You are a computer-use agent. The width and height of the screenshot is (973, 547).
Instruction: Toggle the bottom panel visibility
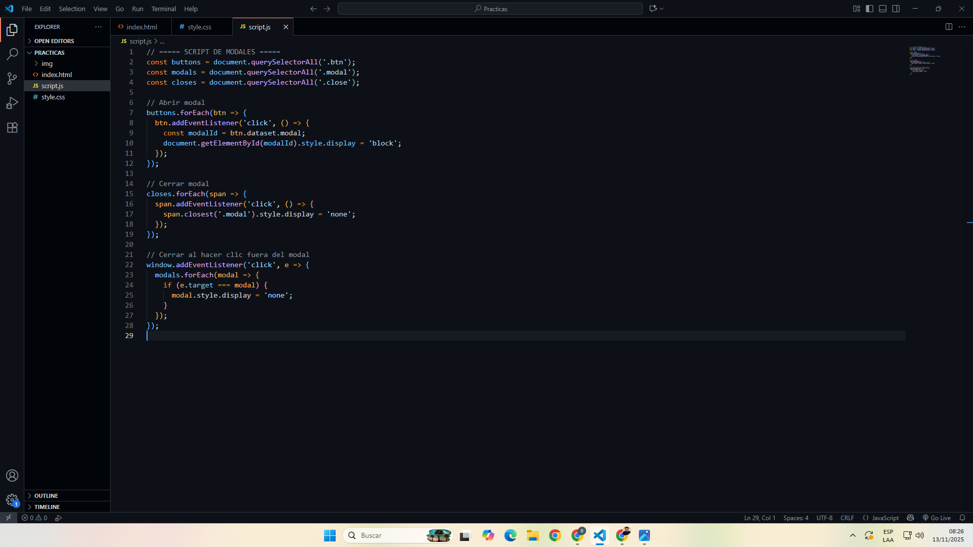tap(883, 9)
